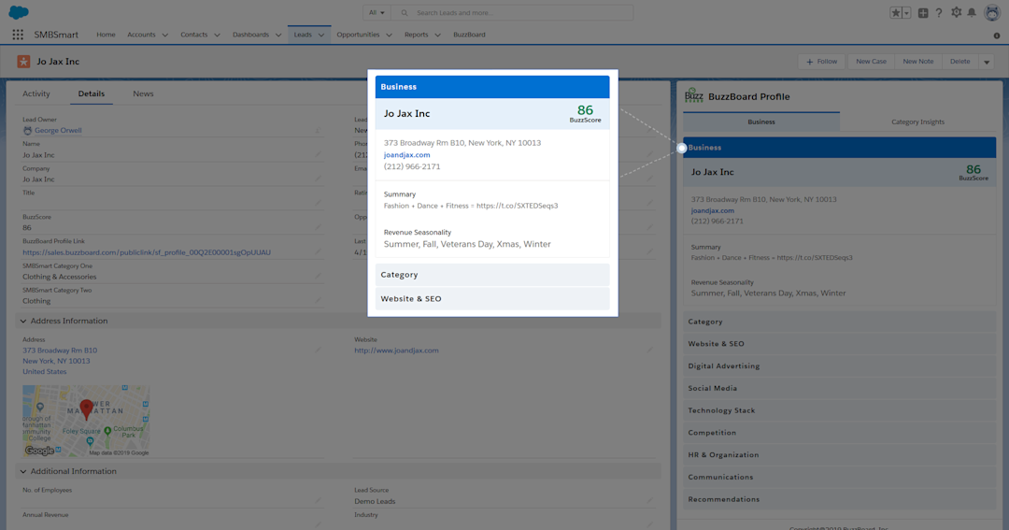Screen dimensions: 1009x530
Task: Expand Communications section
Action: (840, 478)
